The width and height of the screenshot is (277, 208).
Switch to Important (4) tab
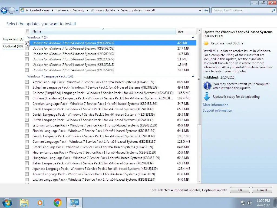(x=13, y=39)
